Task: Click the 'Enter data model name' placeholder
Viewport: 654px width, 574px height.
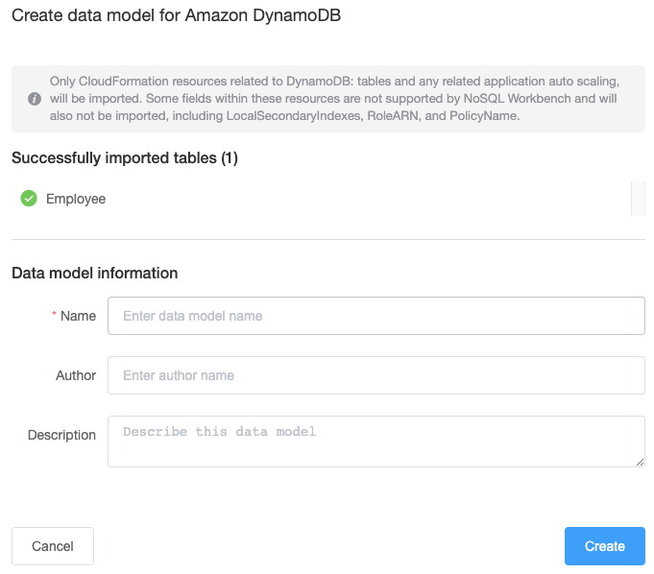Action: point(193,316)
